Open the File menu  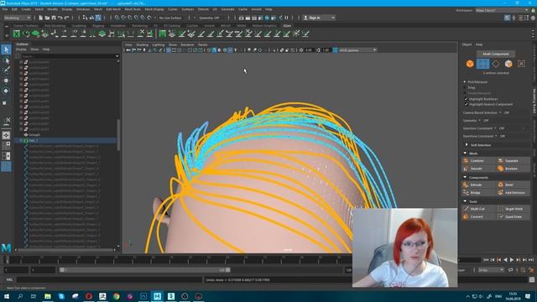[5, 9]
